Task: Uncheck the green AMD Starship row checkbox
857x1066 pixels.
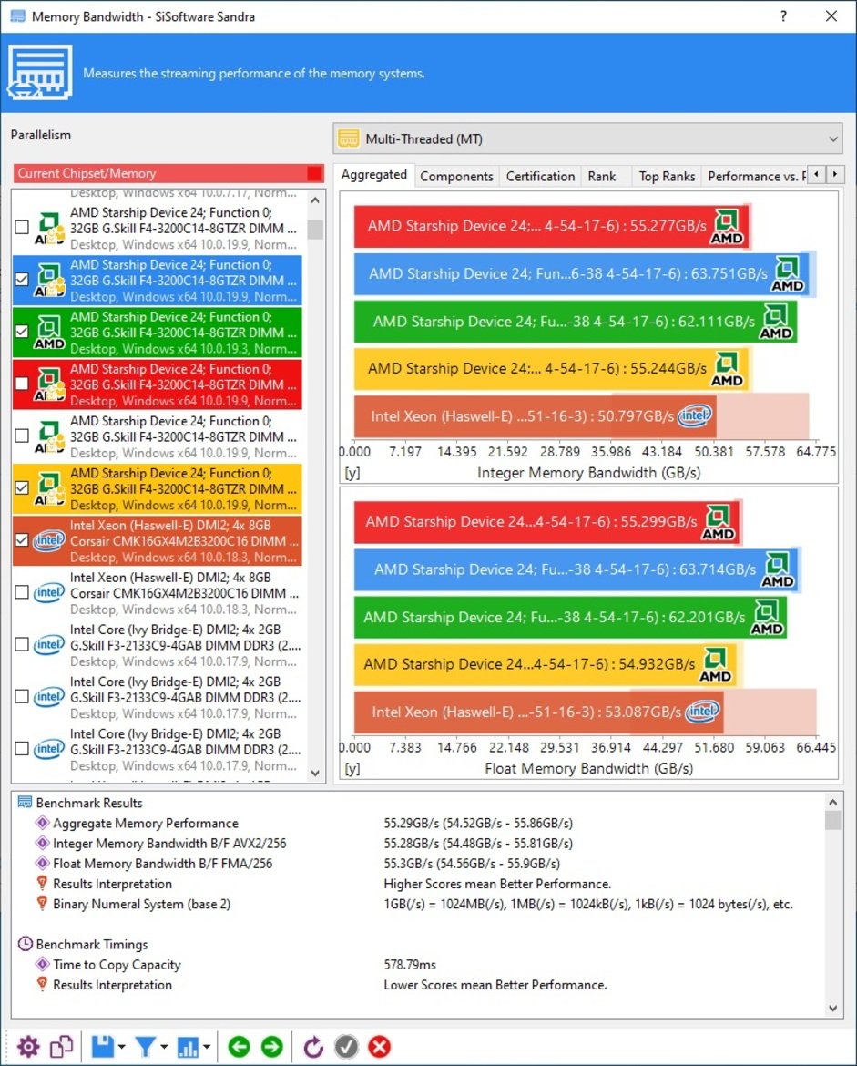Action: point(22,332)
